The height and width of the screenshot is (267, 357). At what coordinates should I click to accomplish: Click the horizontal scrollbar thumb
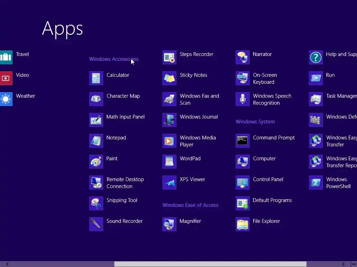click(x=210, y=264)
